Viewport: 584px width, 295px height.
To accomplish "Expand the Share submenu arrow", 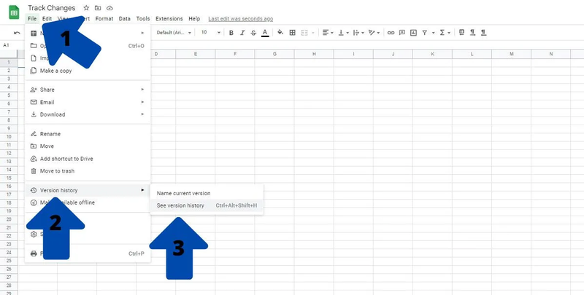I will tap(142, 90).
